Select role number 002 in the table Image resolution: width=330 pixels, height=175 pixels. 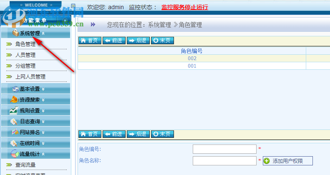click(x=192, y=58)
